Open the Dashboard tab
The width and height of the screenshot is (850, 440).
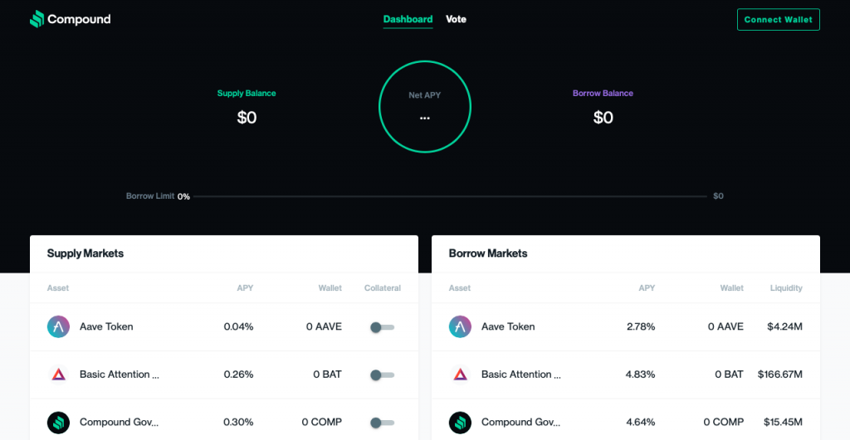[x=408, y=20]
